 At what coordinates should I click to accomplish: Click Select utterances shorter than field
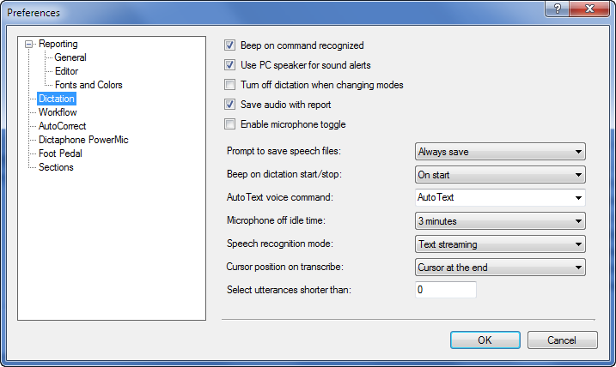click(x=446, y=290)
